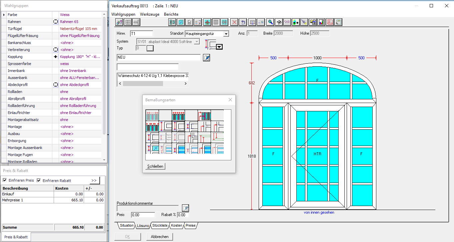Image resolution: width=454 pixels, height=242 pixels.
Task: Toggle the Einfrieren Rabatt checkbox
Action: [x=39, y=180]
